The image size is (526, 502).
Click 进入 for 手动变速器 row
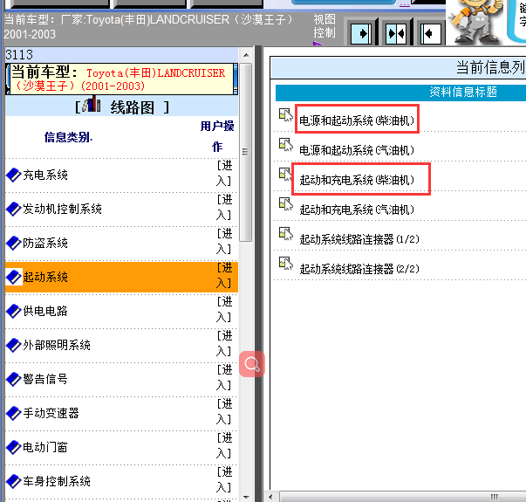point(224,411)
